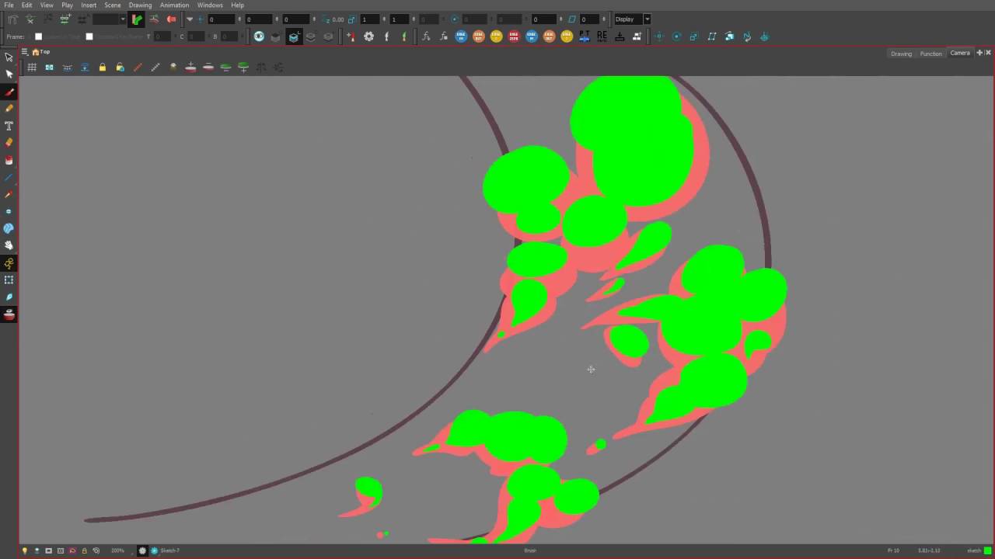Open the Help menu
Viewport: 995px width, 559px height.
coord(237,5)
